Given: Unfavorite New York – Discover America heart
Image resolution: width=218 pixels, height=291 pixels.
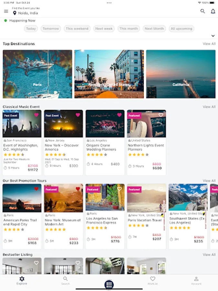Looking at the screenshot, I should [x=78, y=115].
